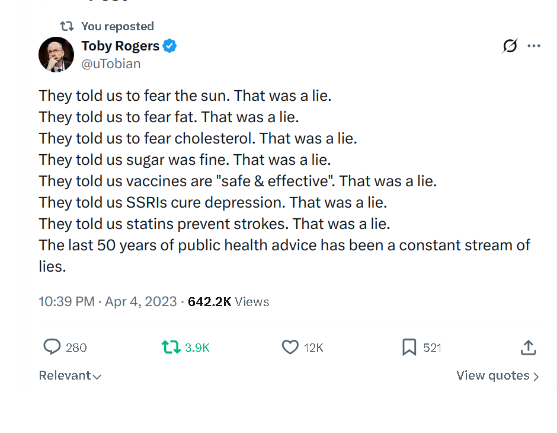Open View quotes link

pyautogui.click(x=497, y=375)
